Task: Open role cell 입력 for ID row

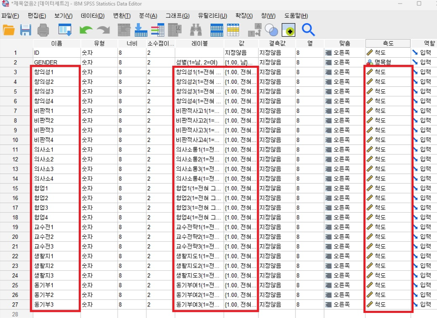Action: point(424,53)
